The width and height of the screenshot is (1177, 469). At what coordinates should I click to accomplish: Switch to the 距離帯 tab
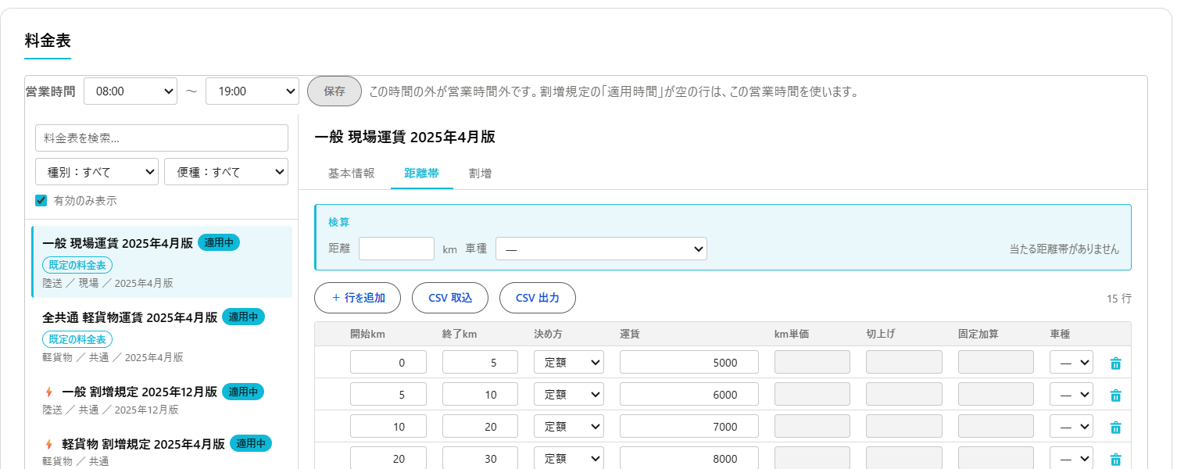[421, 174]
